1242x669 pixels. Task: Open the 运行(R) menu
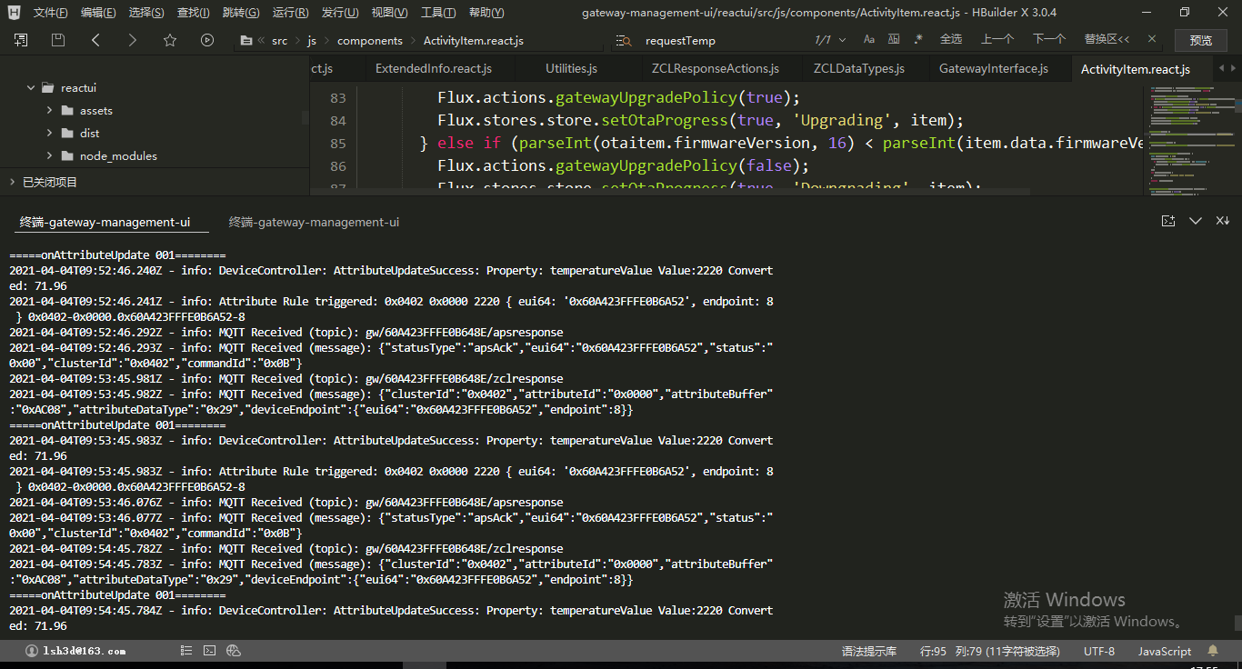290,13
